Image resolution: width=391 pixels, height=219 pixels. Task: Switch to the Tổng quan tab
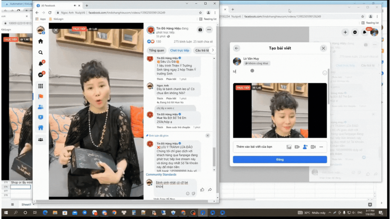(x=156, y=50)
